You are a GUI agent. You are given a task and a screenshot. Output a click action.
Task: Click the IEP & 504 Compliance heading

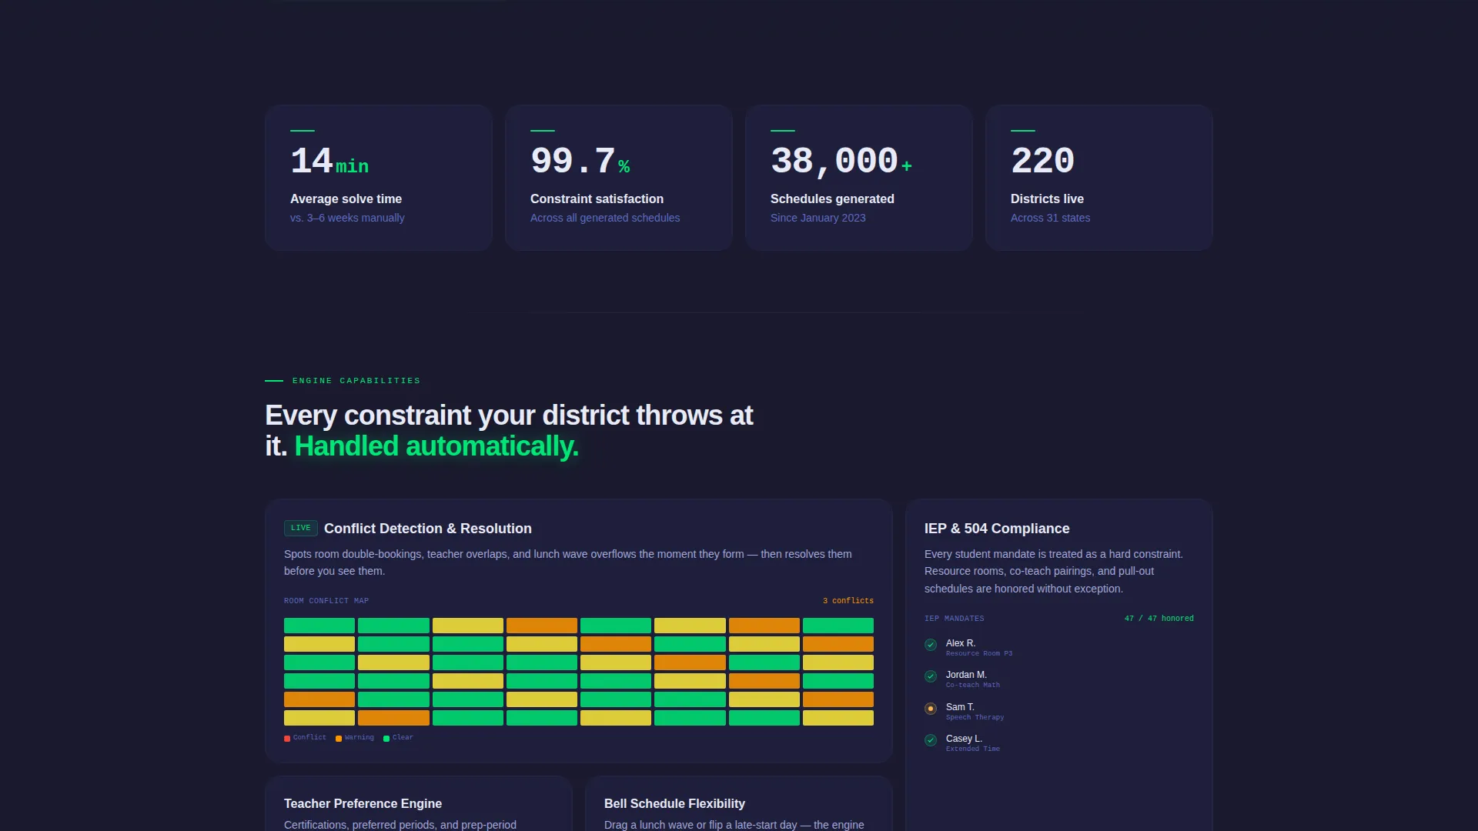(x=997, y=529)
